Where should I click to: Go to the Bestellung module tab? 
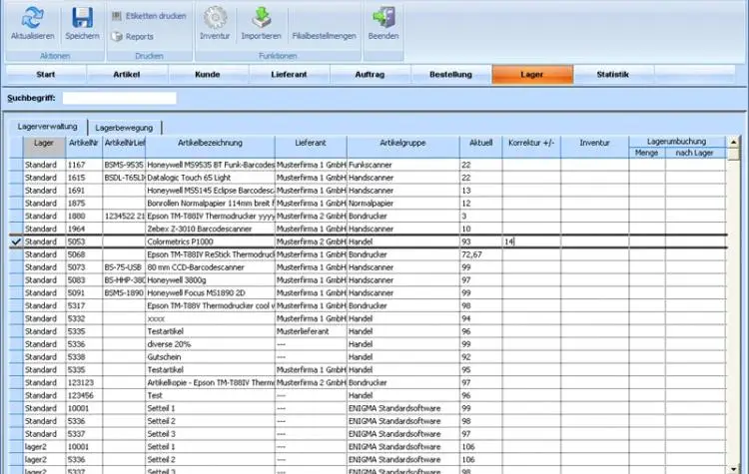click(x=450, y=74)
